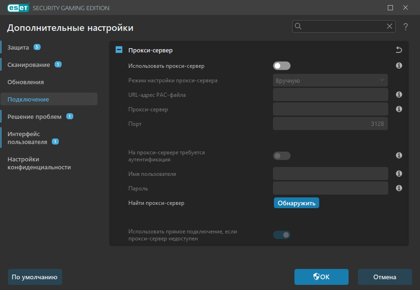Screen dimensions: 420x290
Task: Enable the 'Использовать прокси-сервер' toggle
Action: (x=282, y=66)
